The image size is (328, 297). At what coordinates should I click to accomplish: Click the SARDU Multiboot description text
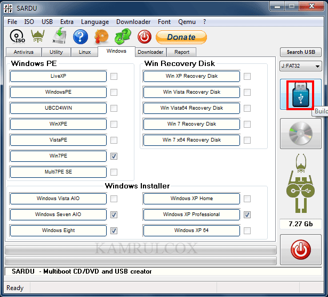82,271
